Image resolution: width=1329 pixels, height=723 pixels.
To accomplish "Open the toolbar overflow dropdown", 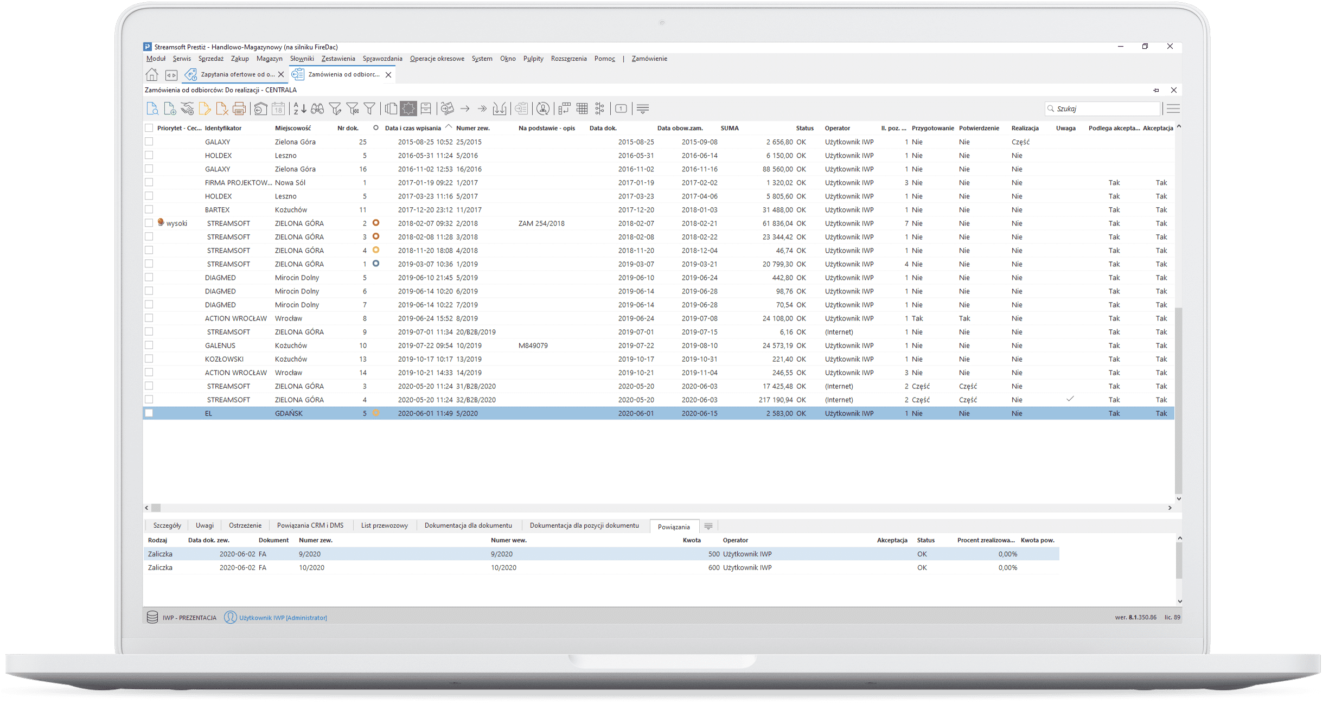I will click(x=643, y=109).
